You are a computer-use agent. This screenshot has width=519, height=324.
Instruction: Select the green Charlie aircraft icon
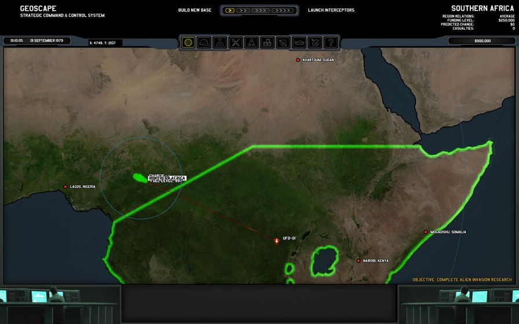[140, 178]
